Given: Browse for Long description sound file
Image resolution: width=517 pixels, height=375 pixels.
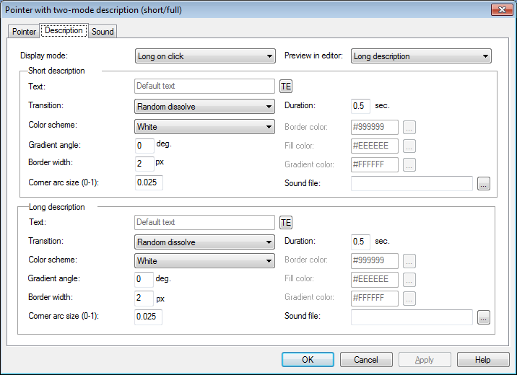Looking at the screenshot, I should coord(484,317).
